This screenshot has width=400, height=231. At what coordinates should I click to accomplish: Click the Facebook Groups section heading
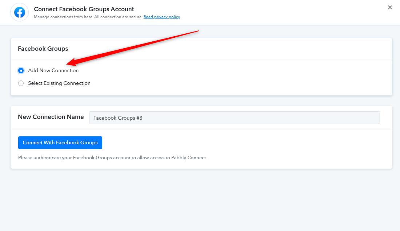[x=43, y=49]
